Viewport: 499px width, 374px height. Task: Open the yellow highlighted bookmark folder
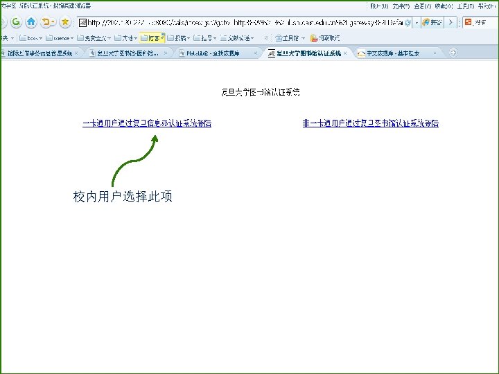coord(152,38)
